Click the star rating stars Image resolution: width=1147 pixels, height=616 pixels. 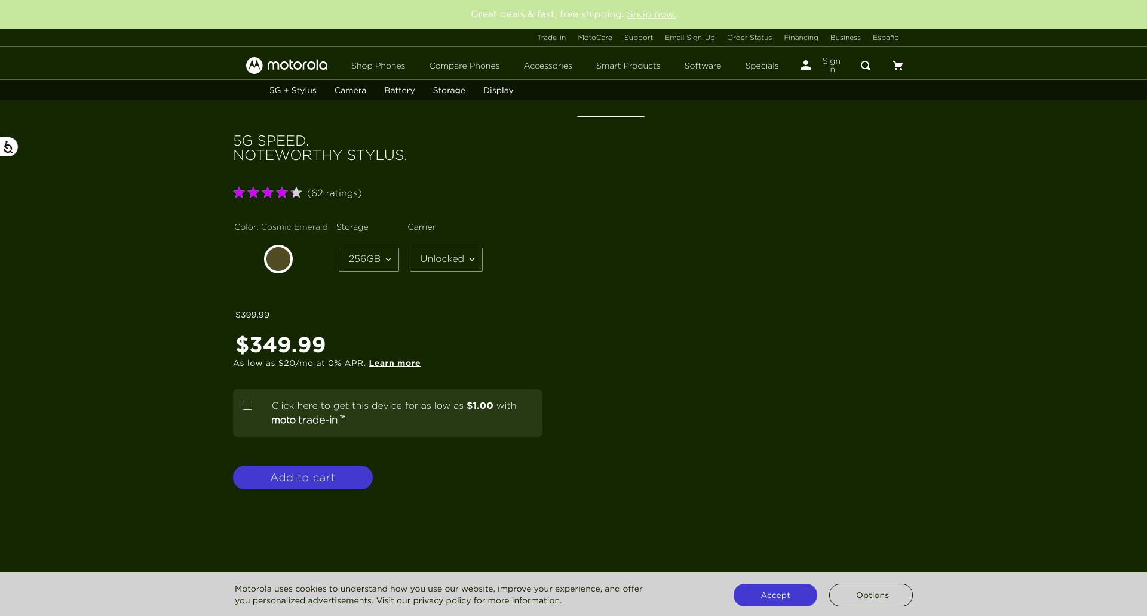268,192
